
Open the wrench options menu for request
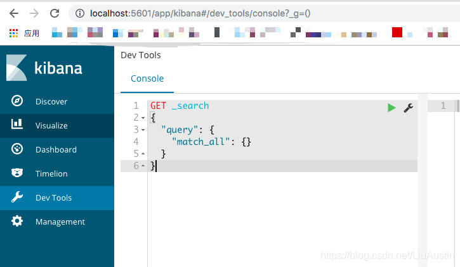coord(409,108)
